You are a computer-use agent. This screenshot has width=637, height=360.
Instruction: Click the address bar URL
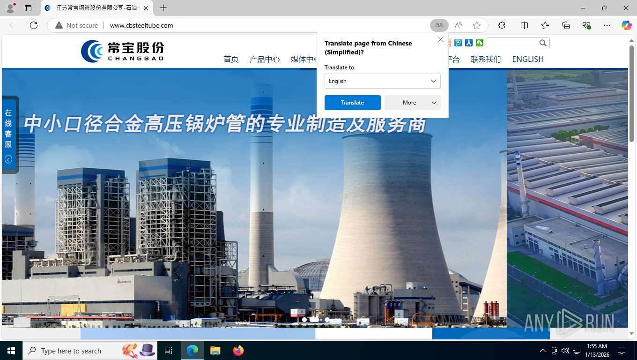[x=141, y=25]
